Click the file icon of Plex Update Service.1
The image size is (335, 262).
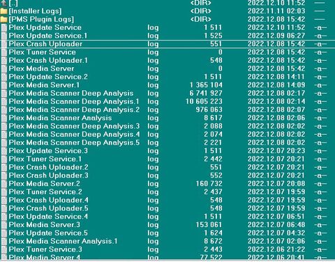pos(4,36)
